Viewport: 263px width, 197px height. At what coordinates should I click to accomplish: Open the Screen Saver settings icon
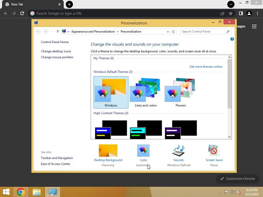pyautogui.click(x=214, y=150)
